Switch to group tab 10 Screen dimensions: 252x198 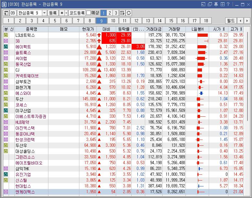(x=113, y=21)
